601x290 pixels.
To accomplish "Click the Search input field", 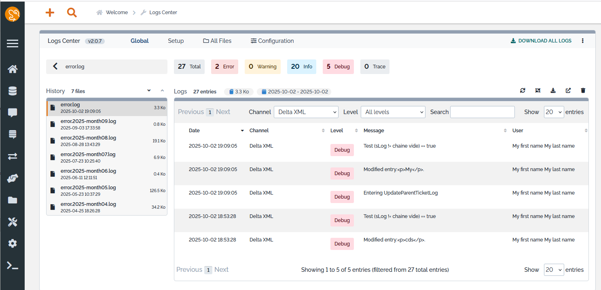I will point(482,112).
